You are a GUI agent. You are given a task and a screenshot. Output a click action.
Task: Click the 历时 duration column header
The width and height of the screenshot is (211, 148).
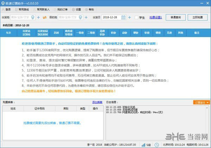pyautogui.click(x=56, y=33)
